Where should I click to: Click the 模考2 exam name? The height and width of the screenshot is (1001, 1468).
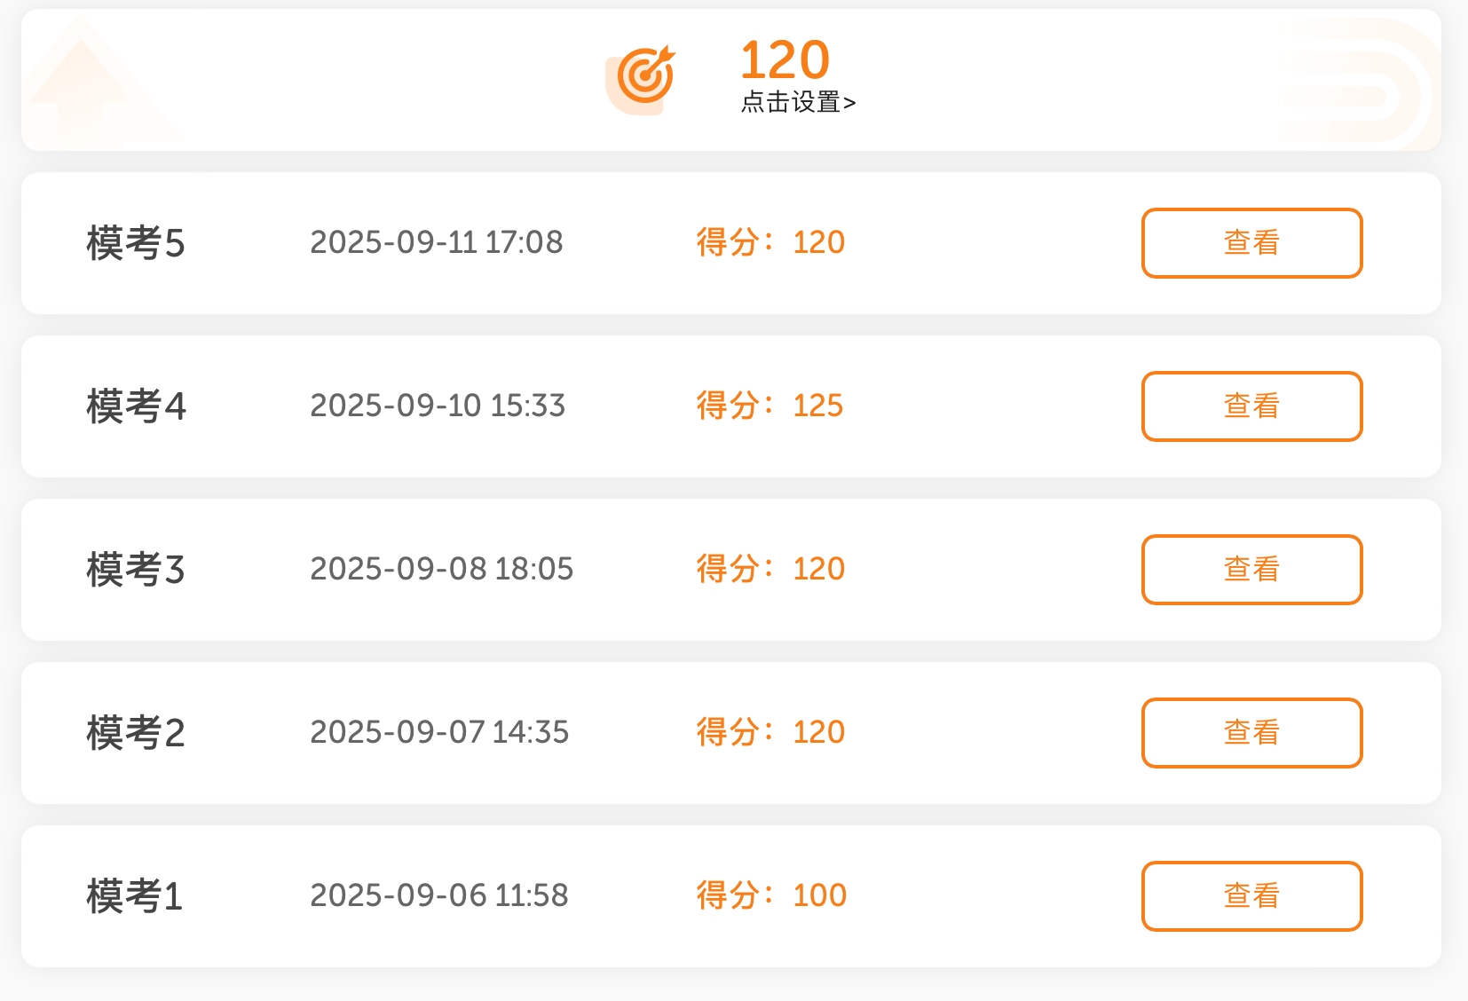136,733
